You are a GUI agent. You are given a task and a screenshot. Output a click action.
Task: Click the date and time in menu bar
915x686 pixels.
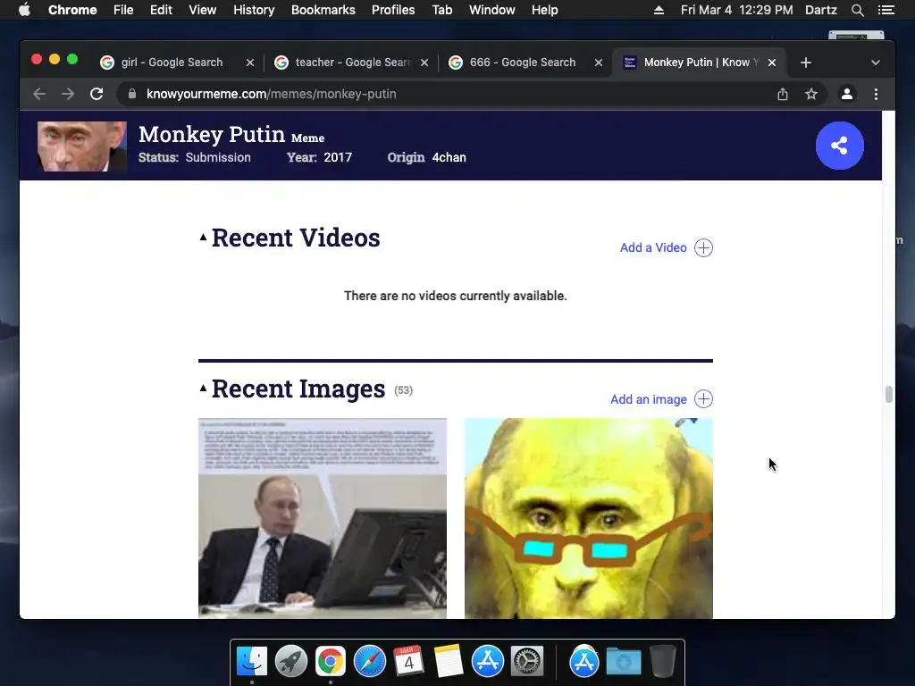click(736, 10)
